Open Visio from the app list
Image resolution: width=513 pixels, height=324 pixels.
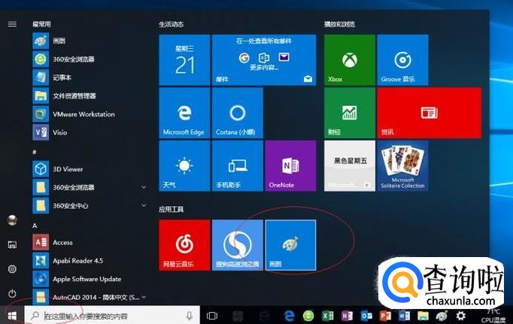pyautogui.click(x=89, y=132)
